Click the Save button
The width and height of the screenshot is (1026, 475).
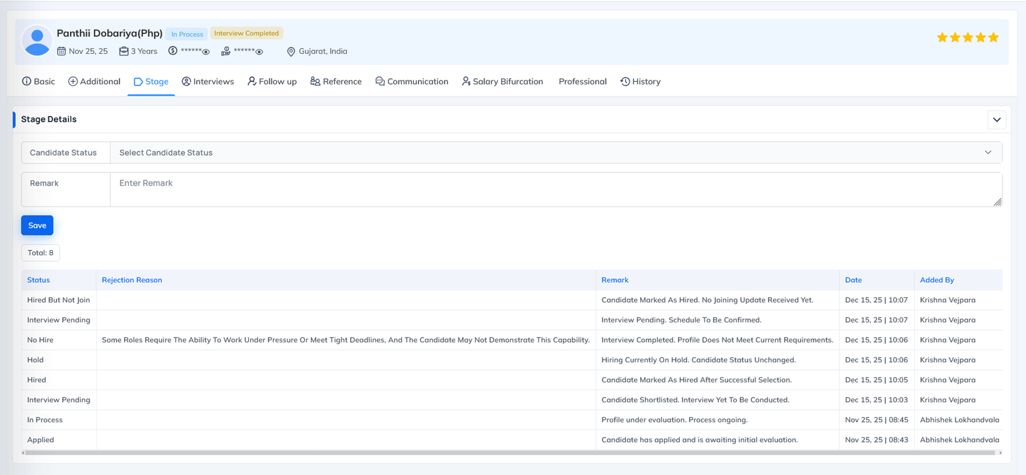[x=37, y=225]
